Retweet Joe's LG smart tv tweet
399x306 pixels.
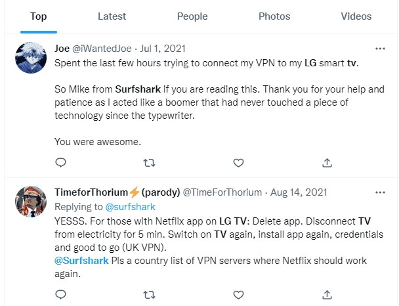pyautogui.click(x=150, y=162)
